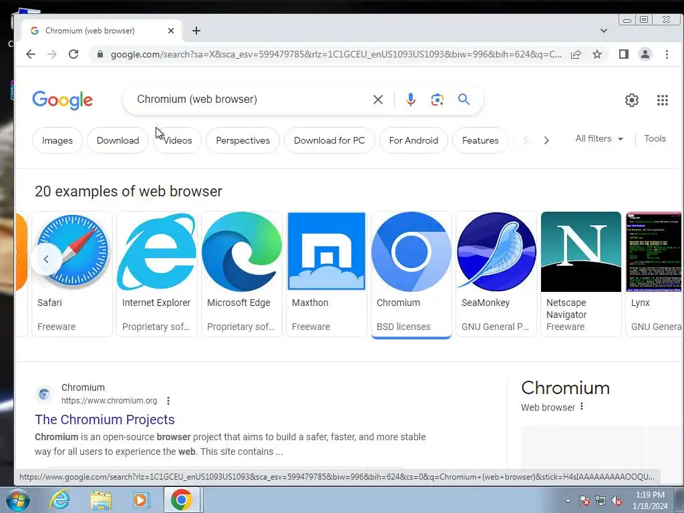The image size is (684, 513).
Task: Open a new tab with plus button
Action: pyautogui.click(x=196, y=31)
